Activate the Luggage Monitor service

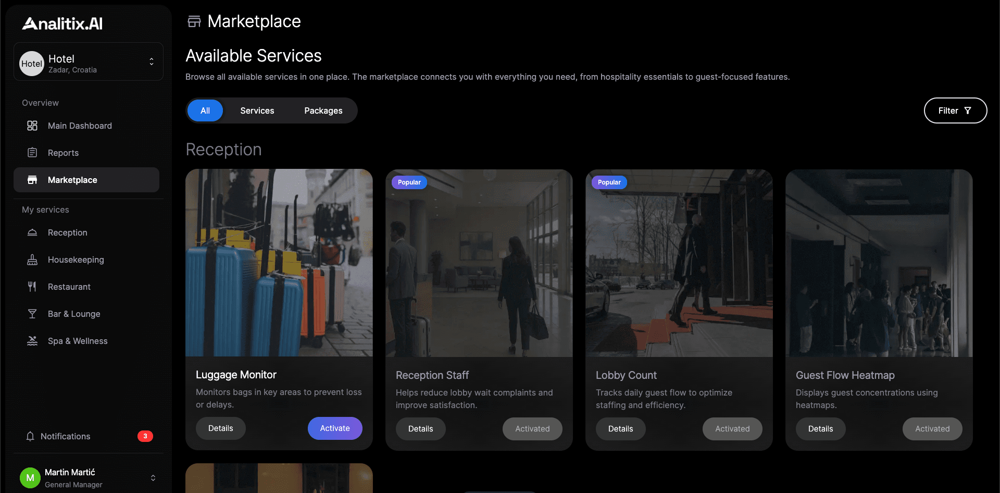[x=334, y=428]
